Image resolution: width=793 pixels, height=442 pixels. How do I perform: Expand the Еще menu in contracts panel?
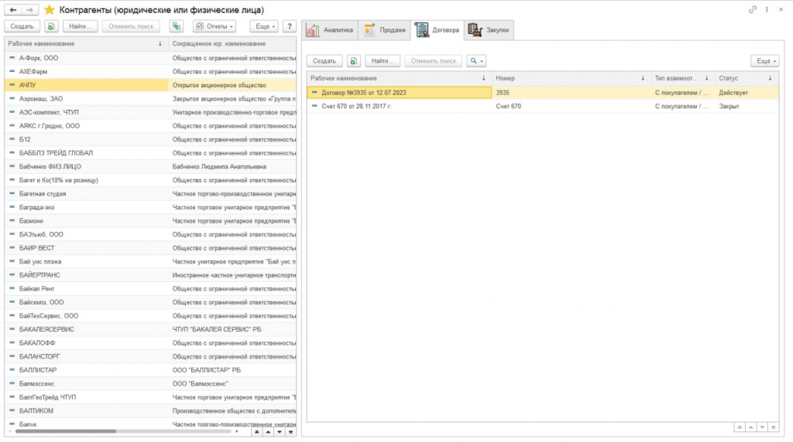(764, 60)
